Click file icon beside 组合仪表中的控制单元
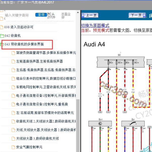This screenshot has width=152, height=152. coord(13,78)
